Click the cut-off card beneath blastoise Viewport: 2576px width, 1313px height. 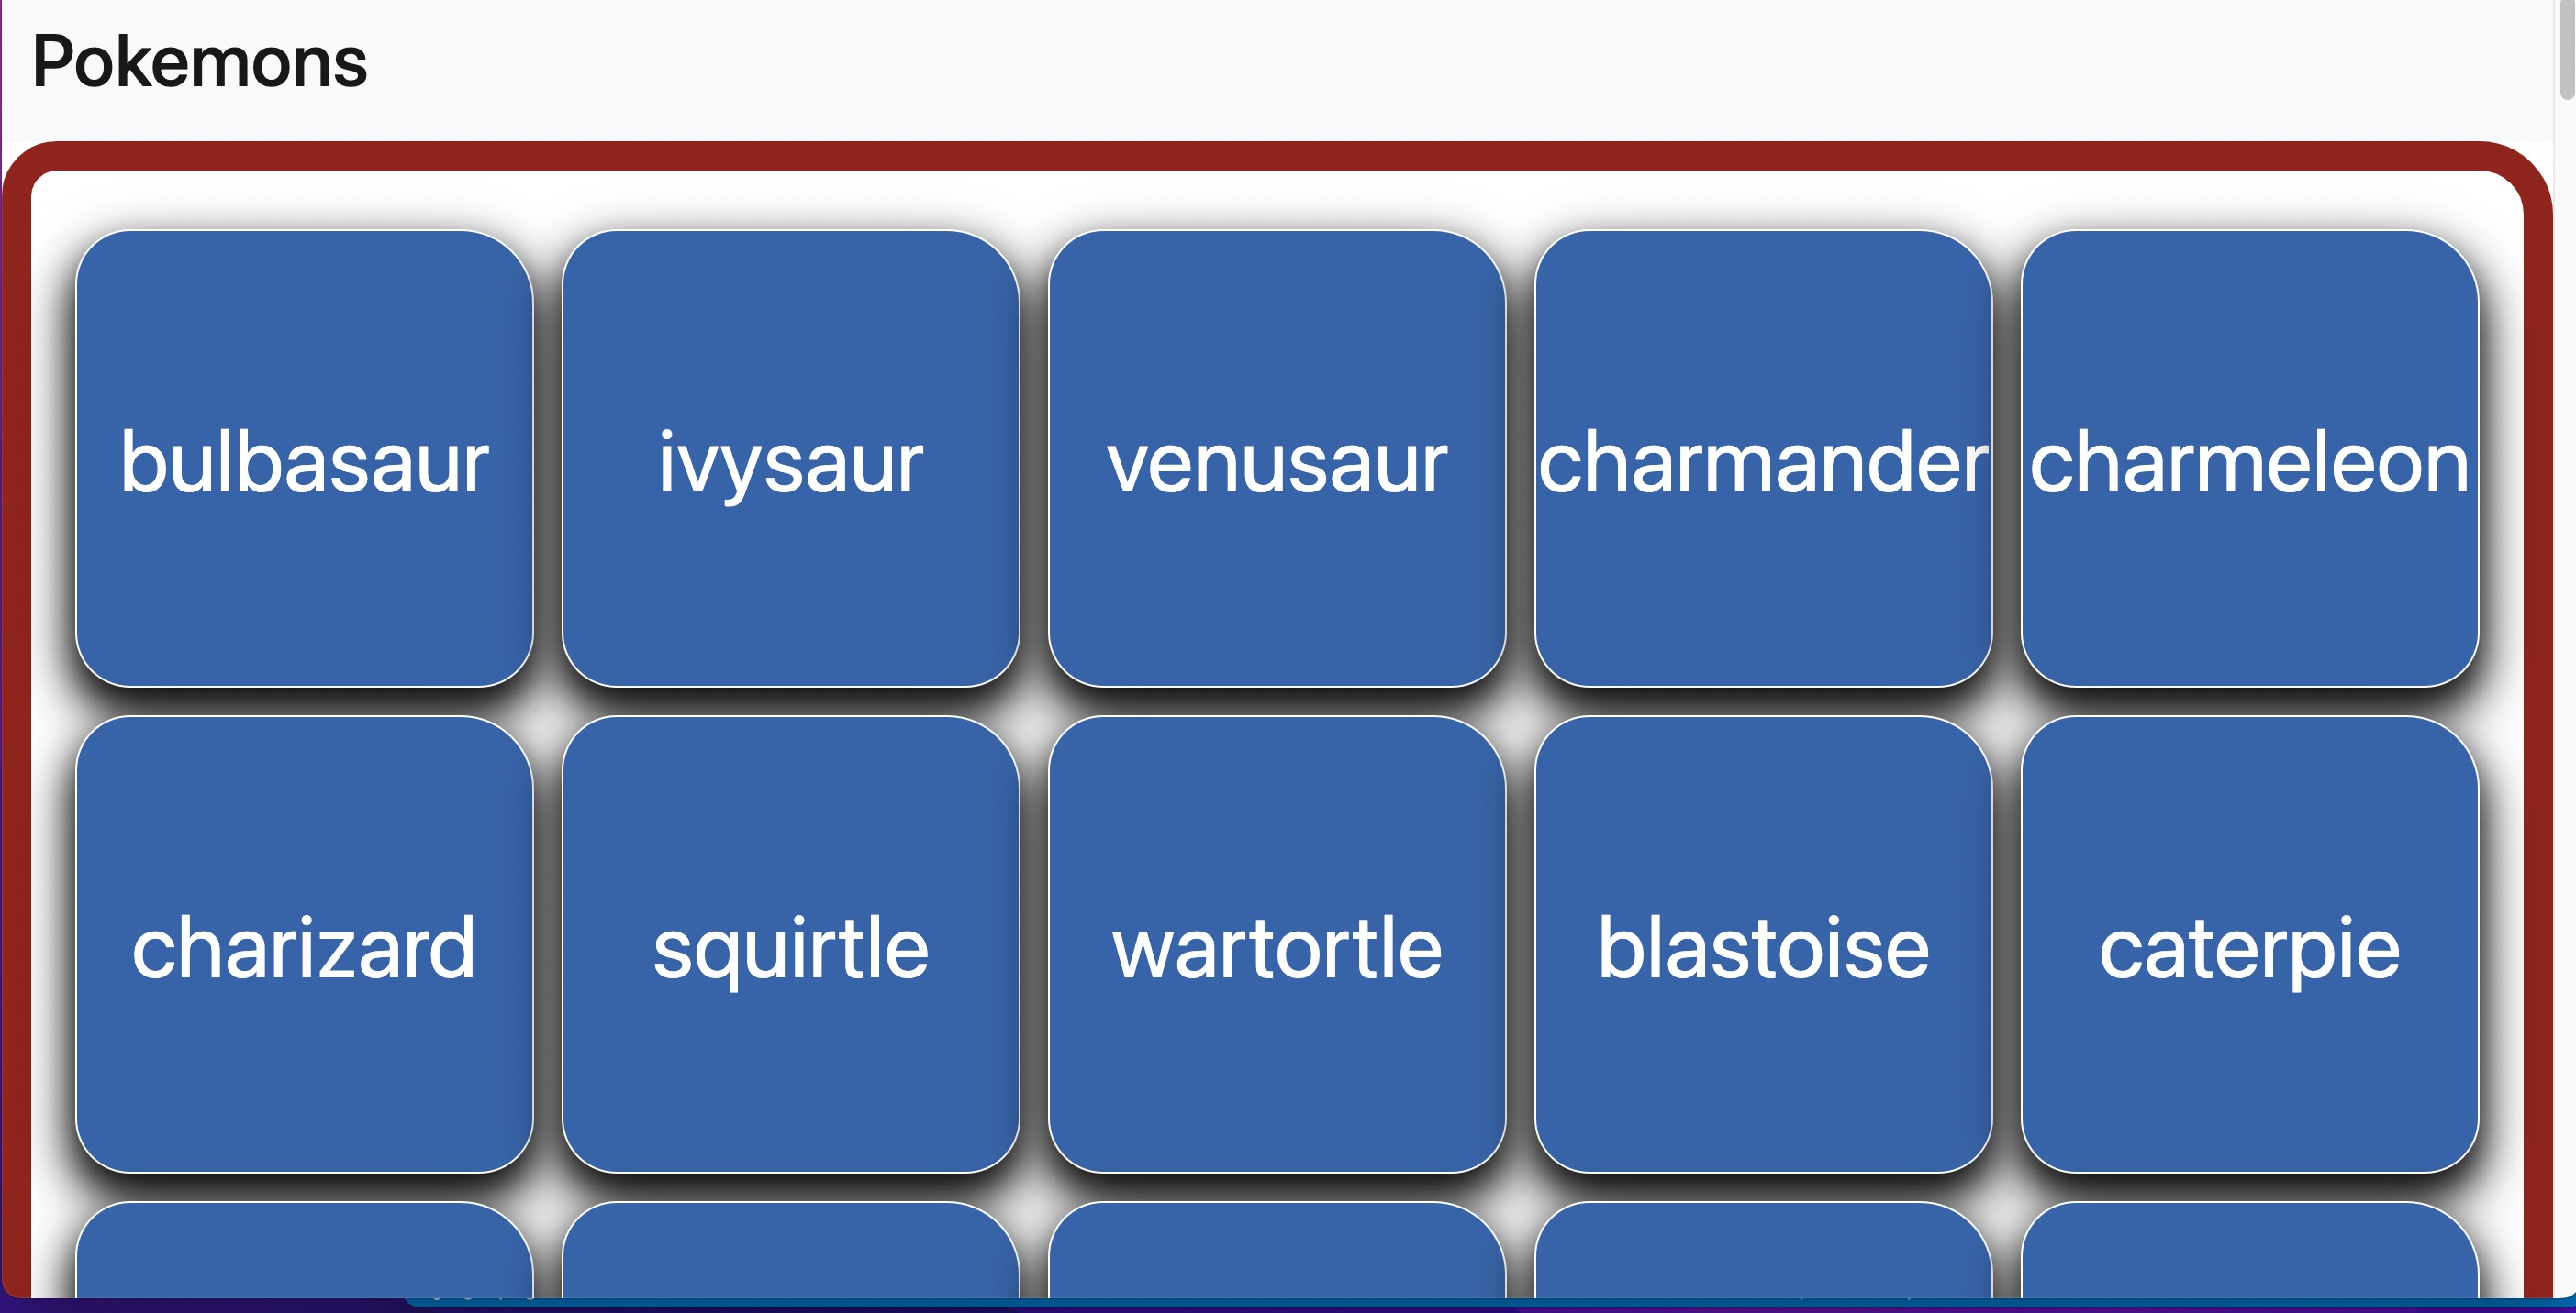click(x=1763, y=1251)
